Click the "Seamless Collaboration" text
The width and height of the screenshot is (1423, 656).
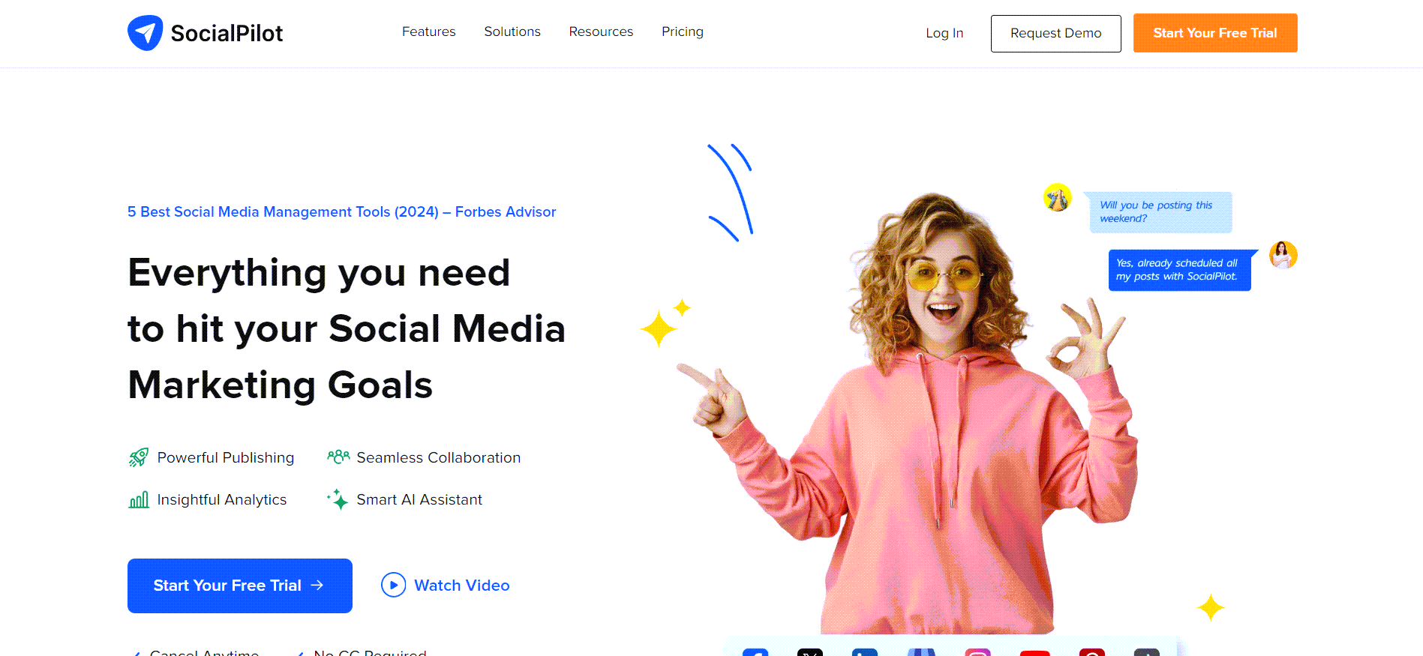439,457
